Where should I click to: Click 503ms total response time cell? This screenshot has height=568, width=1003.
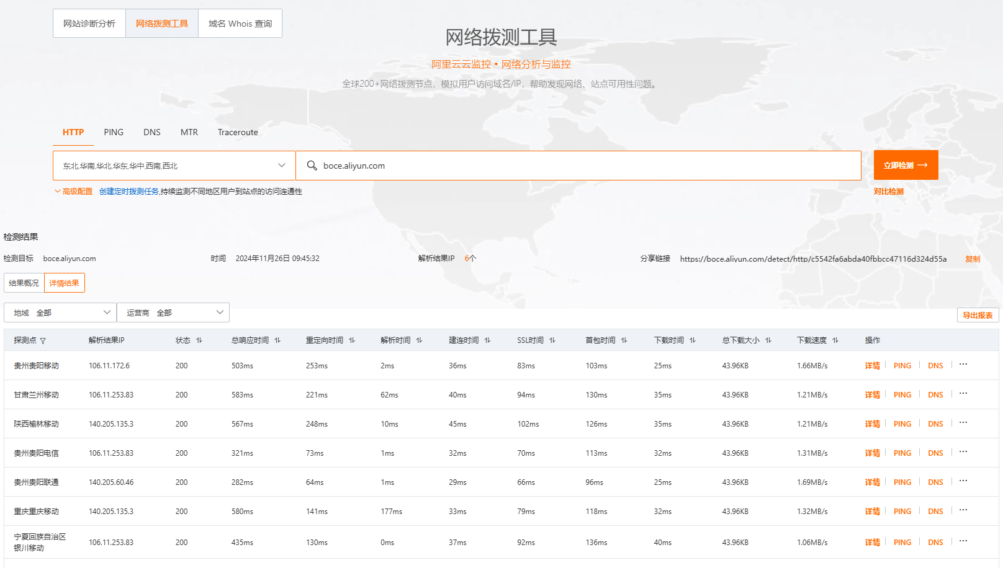242,366
